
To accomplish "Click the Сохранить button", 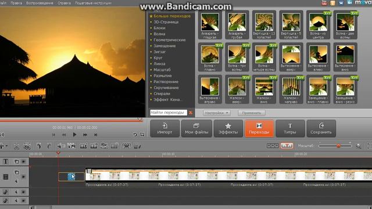I will 321,129.
